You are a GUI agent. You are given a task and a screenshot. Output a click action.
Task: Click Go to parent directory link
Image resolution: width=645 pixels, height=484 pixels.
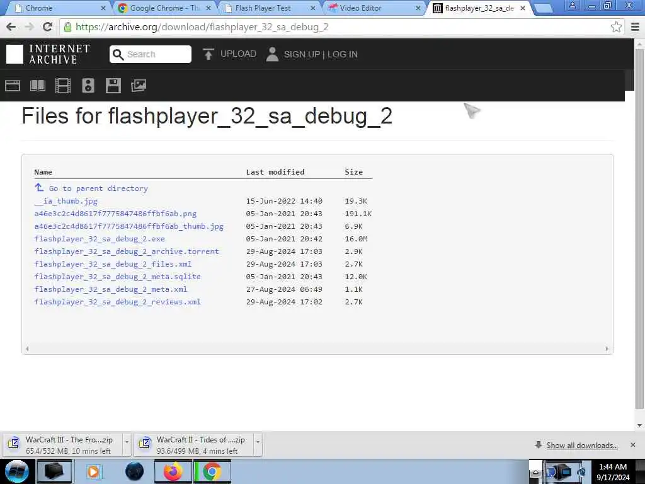click(98, 188)
